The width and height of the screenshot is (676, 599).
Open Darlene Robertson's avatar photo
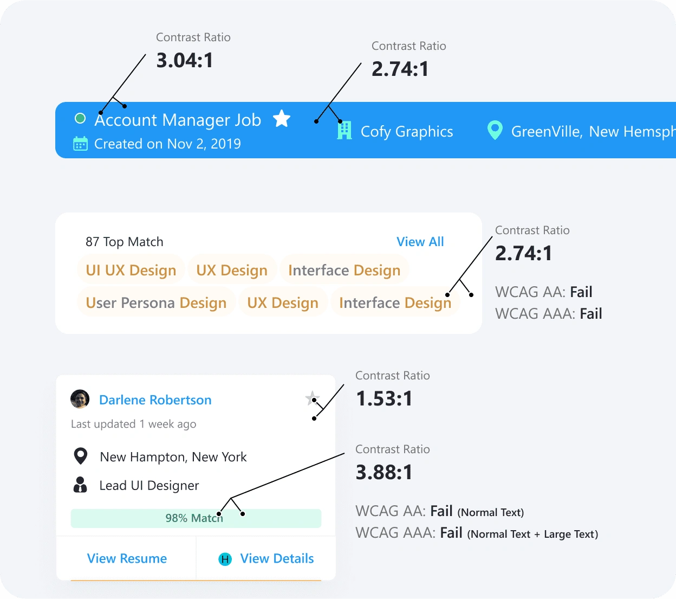point(80,399)
